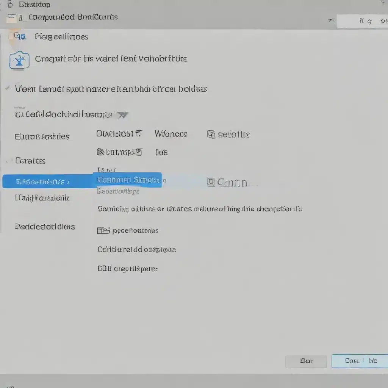
Task: Click the small icon left of the top-right field
Action: point(331,20)
